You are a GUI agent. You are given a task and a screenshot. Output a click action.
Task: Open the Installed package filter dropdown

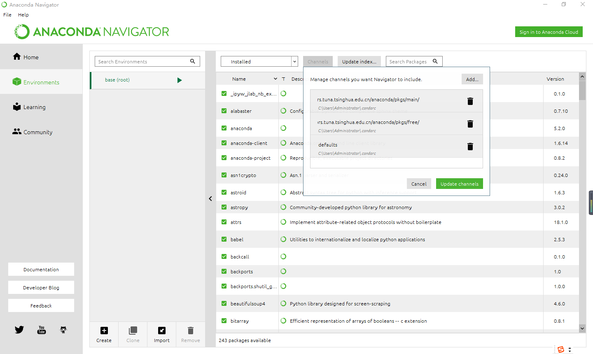pos(259,61)
